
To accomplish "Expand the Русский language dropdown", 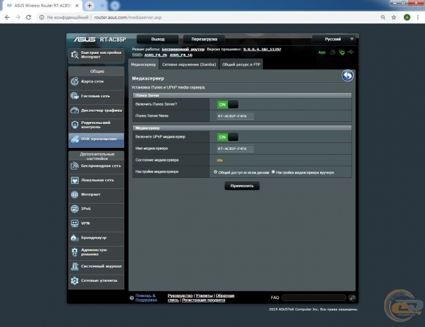I will point(334,40).
